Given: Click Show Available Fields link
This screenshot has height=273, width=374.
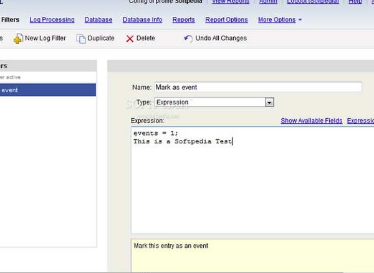Looking at the screenshot, I should coord(311,121).
